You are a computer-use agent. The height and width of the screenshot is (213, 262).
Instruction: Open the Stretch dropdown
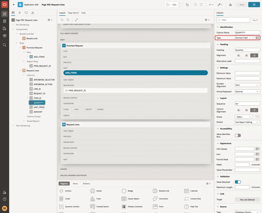(247, 122)
